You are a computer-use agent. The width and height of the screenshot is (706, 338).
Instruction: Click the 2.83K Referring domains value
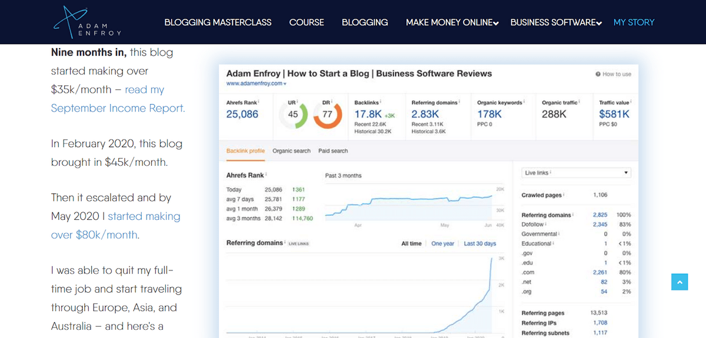tap(425, 114)
